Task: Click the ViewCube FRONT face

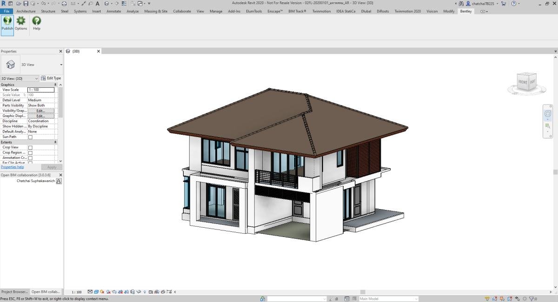Action: coord(522,80)
